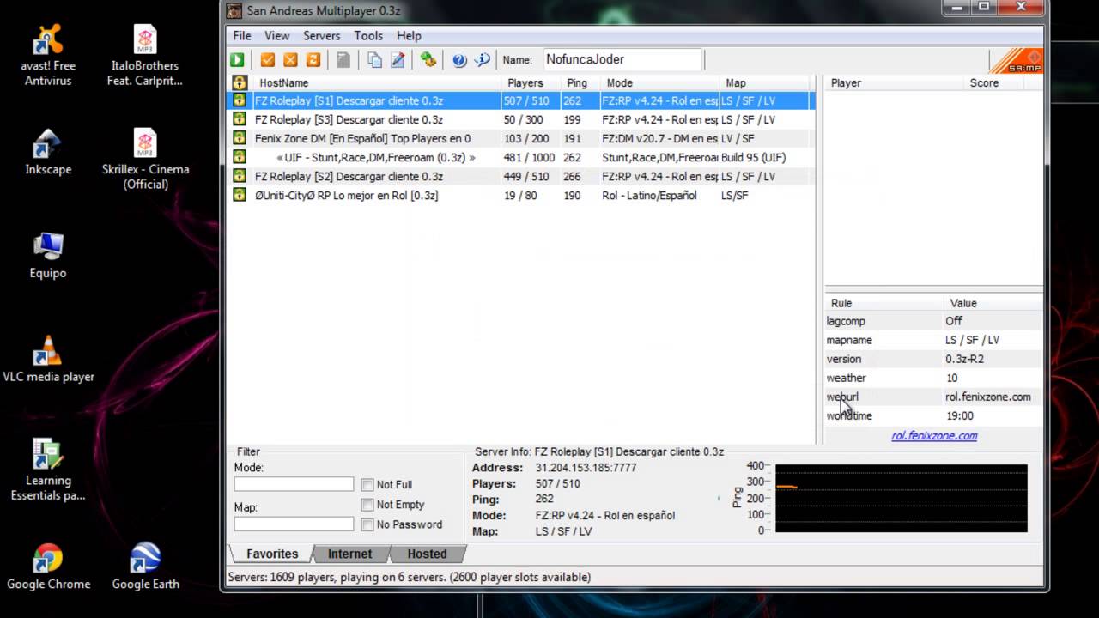The height and width of the screenshot is (618, 1099).
Task: Click the orange Refresh Server icon
Action: pyautogui.click(x=313, y=60)
